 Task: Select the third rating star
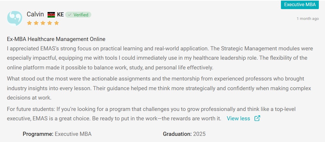pos(43,23)
